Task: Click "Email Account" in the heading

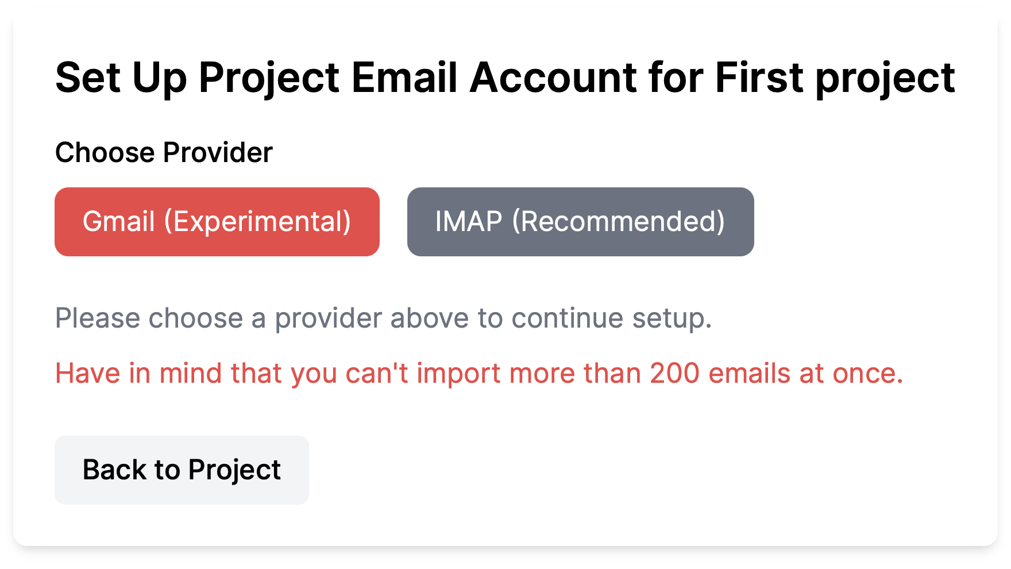Action: coord(494,78)
